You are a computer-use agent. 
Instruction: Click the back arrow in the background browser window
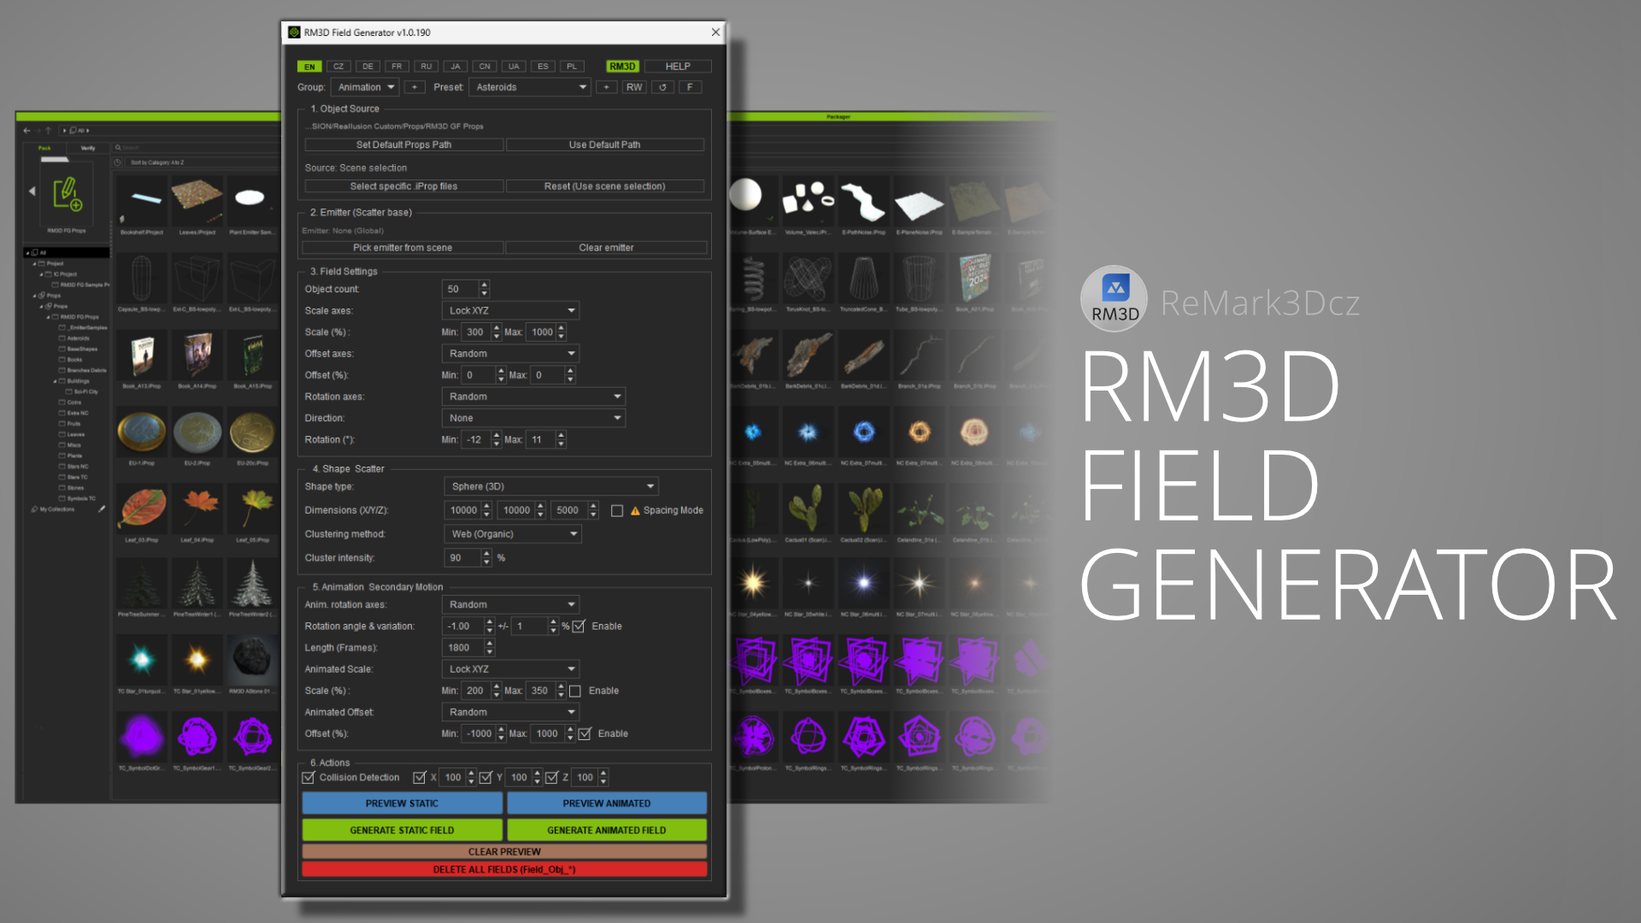[x=26, y=131]
